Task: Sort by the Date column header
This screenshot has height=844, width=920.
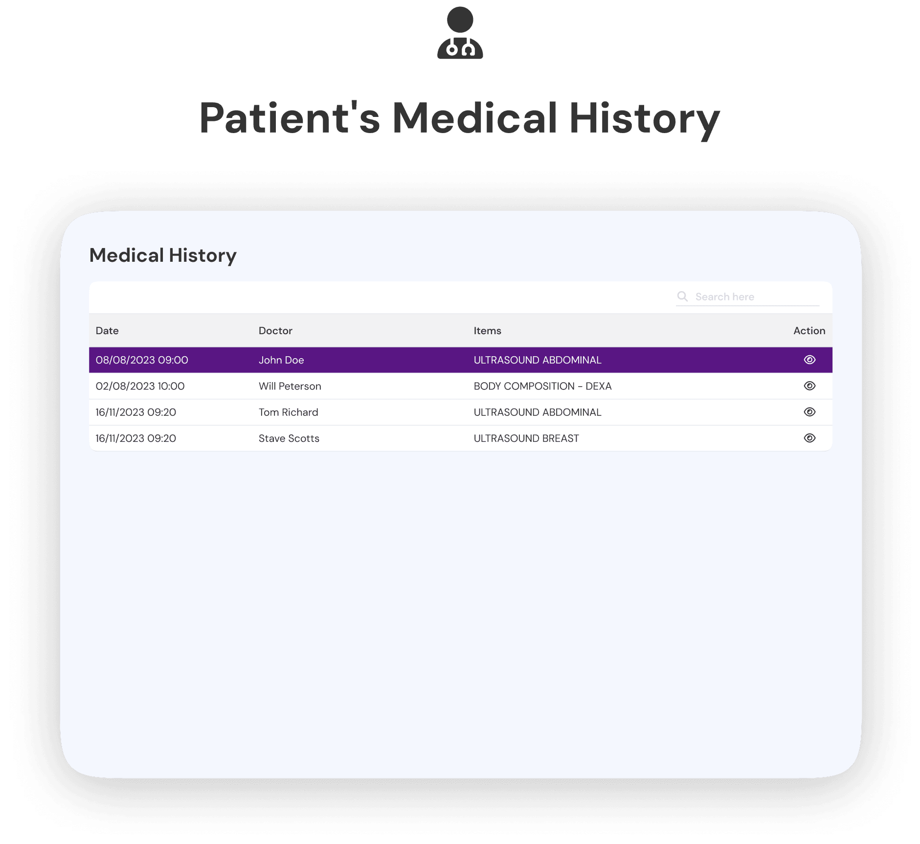Action: pos(107,331)
